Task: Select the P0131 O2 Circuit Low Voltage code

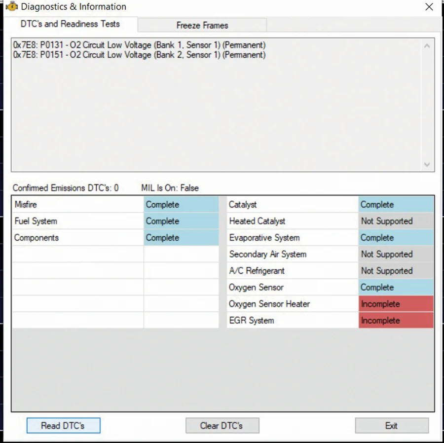Action: tap(140, 45)
